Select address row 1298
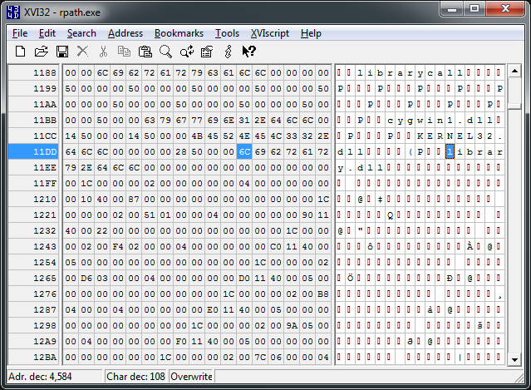The height and width of the screenshot is (390, 531). tap(33, 326)
